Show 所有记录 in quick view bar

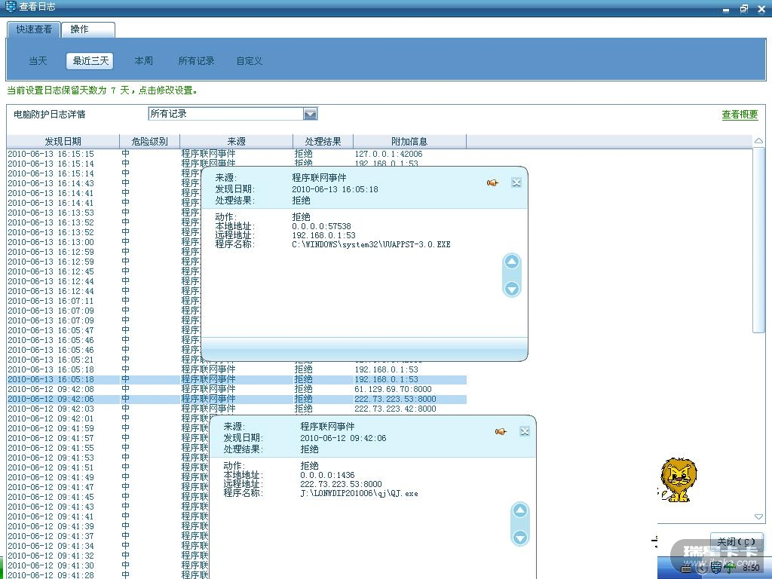pos(196,60)
